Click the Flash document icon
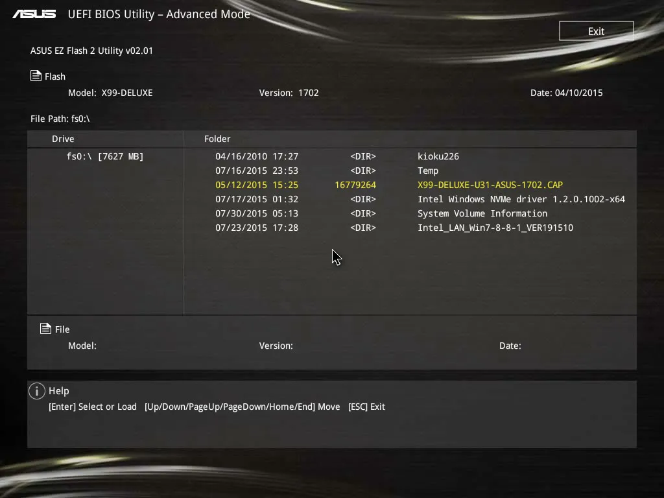The image size is (664, 498). click(36, 75)
